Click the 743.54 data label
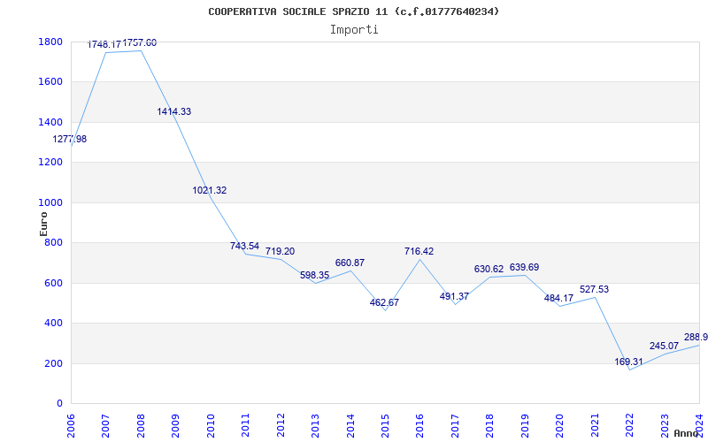The height and width of the screenshot is (442, 708). pos(245,246)
